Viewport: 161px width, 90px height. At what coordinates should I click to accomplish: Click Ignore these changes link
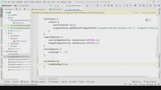[149, 13]
